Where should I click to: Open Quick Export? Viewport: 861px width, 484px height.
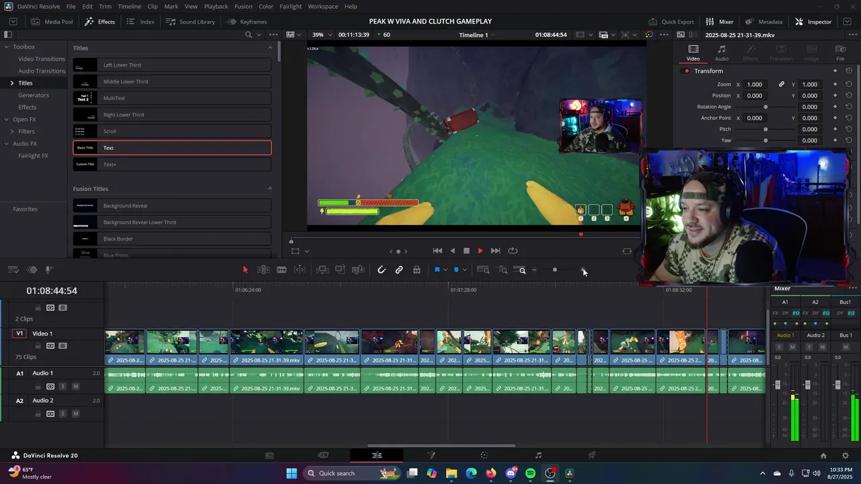671,22
